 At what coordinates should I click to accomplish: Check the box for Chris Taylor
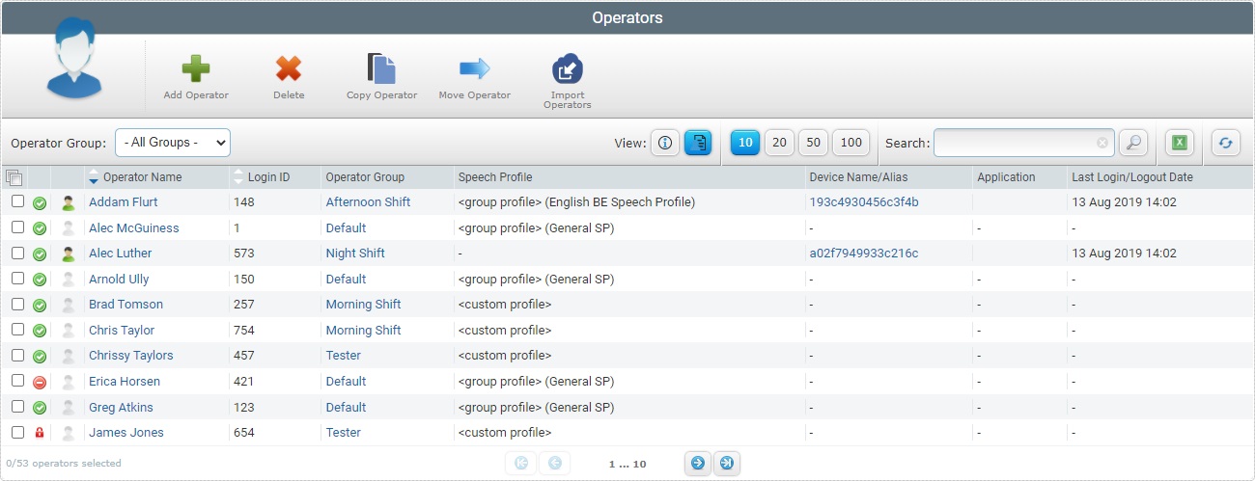pos(17,330)
